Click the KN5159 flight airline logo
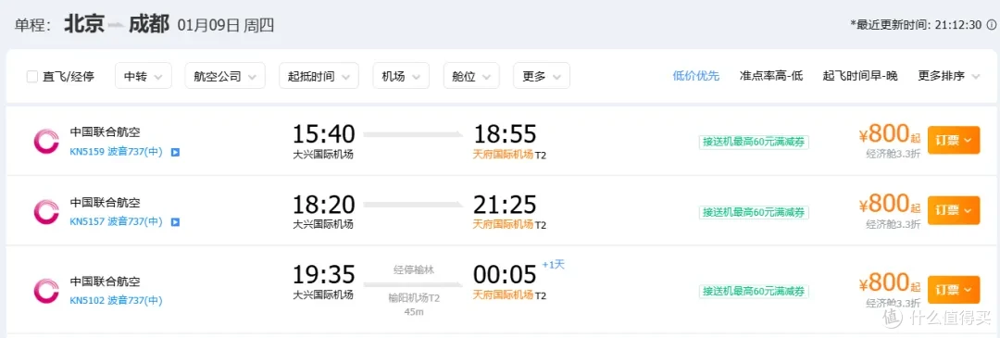 tap(46, 142)
